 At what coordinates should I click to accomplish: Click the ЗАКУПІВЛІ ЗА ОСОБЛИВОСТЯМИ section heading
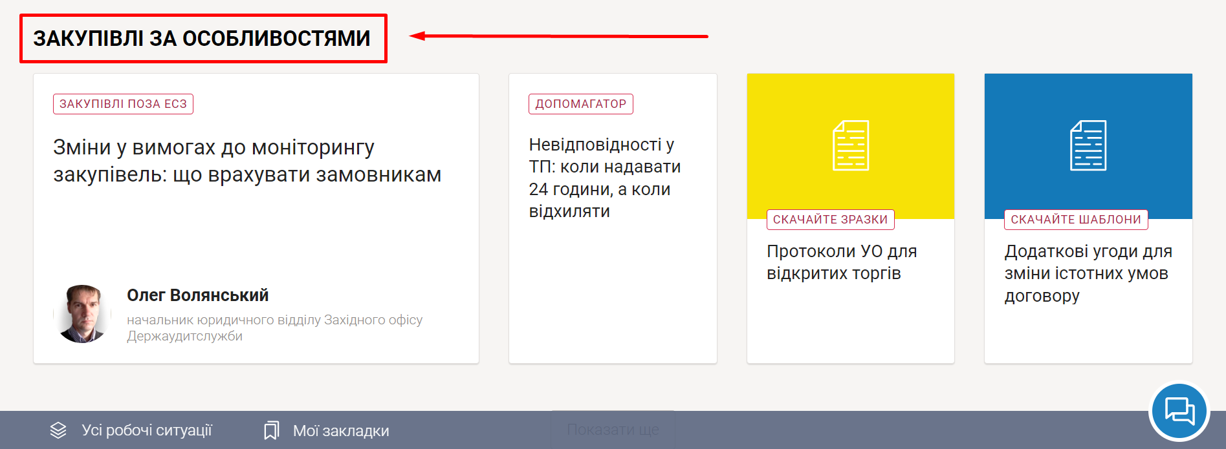click(202, 39)
